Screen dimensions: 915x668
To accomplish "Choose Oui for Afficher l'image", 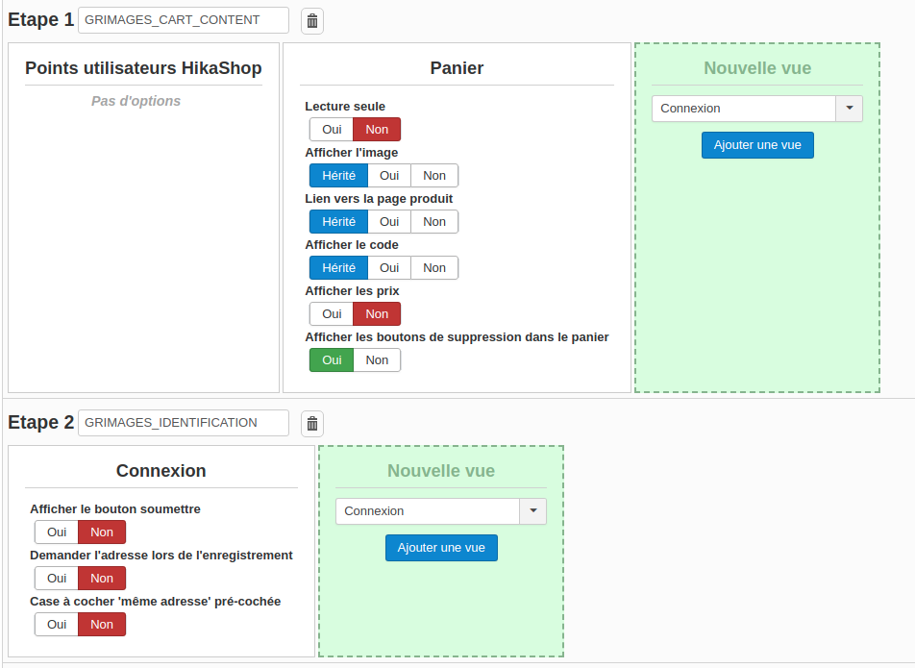I will point(389,176).
